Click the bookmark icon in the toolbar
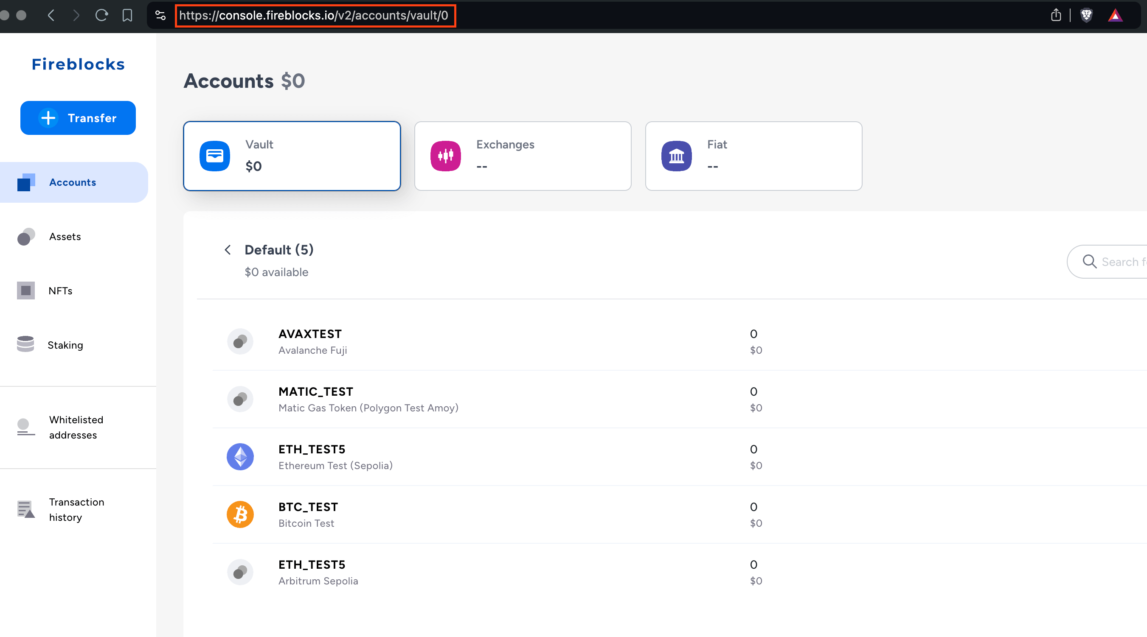 127,16
